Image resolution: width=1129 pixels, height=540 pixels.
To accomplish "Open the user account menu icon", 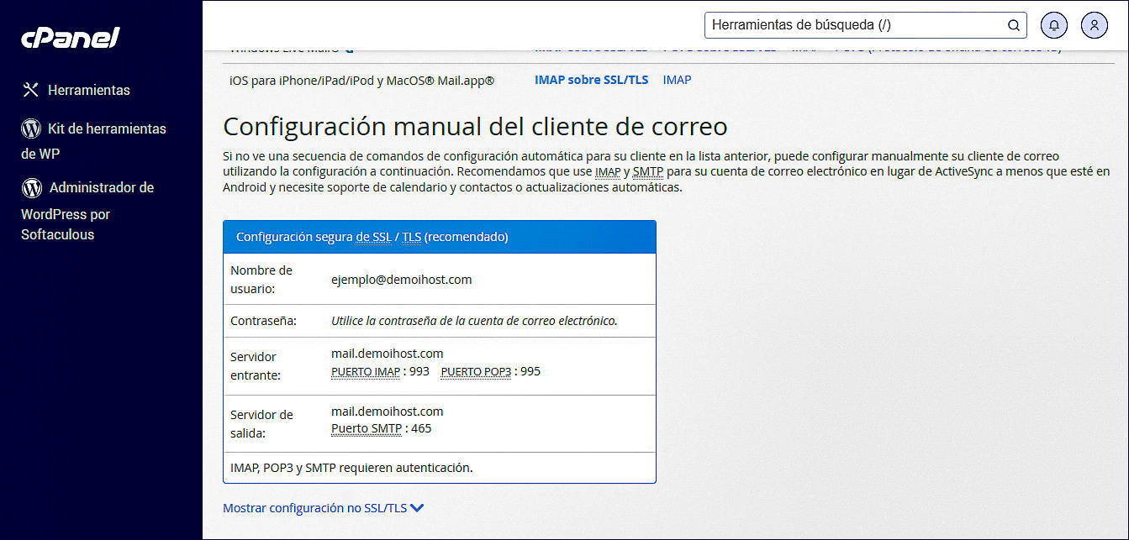I will click(x=1095, y=25).
